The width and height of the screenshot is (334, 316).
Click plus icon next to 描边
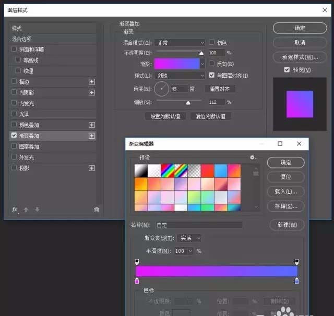coord(92,82)
